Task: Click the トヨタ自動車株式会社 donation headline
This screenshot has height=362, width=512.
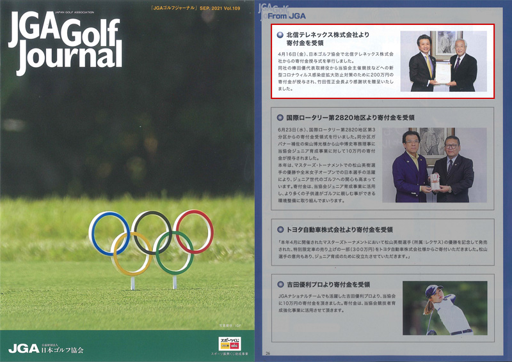Action: (339, 230)
